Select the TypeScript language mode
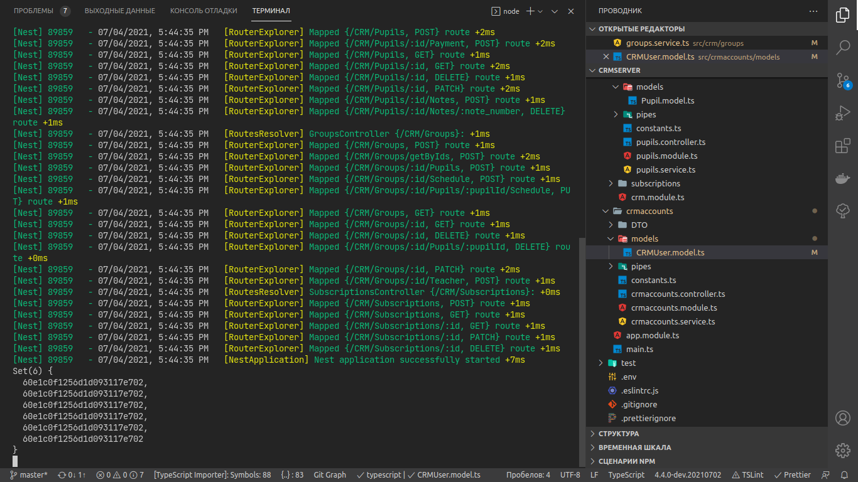858x482 pixels. coord(626,475)
